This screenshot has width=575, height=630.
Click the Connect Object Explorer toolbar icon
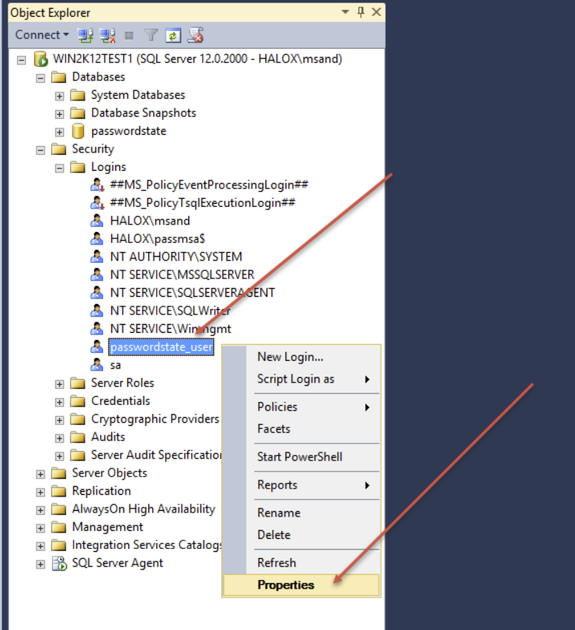(x=85, y=35)
